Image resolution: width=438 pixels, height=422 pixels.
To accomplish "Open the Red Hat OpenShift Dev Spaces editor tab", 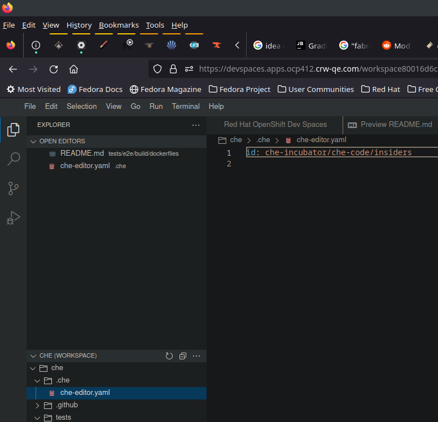I will point(275,125).
